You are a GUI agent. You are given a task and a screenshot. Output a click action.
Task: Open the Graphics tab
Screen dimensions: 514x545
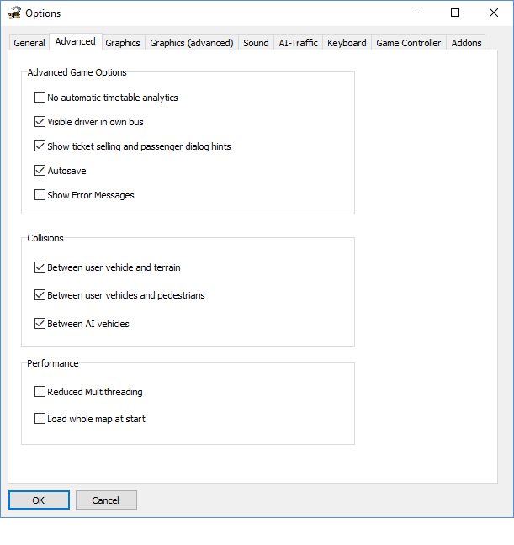123,43
